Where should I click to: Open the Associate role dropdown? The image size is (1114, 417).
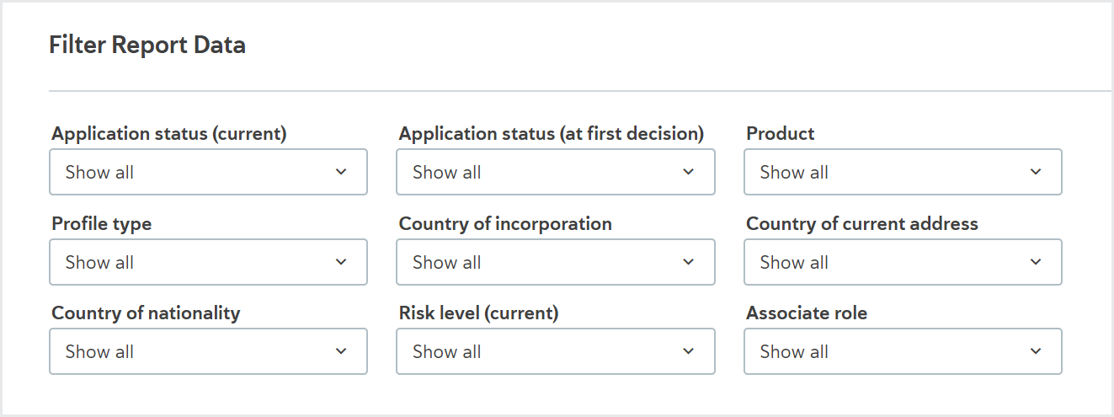tap(903, 351)
